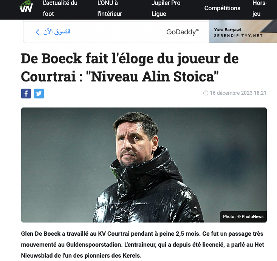The width and height of the screenshot is (277, 261).
Task: Share article via Twitter icon
Action: [39, 94]
